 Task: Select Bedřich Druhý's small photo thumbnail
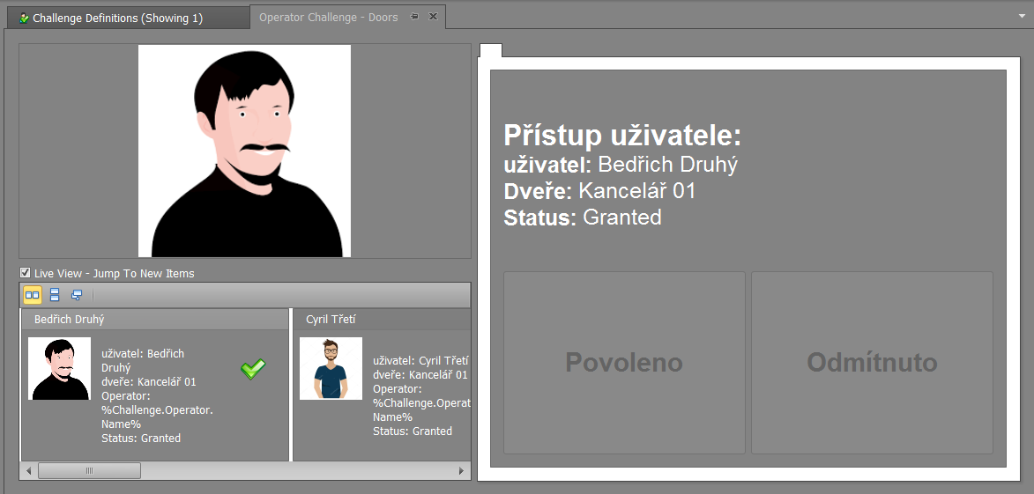(x=59, y=368)
